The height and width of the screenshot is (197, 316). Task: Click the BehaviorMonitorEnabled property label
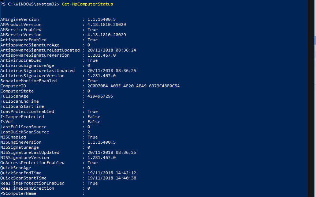point(29,81)
